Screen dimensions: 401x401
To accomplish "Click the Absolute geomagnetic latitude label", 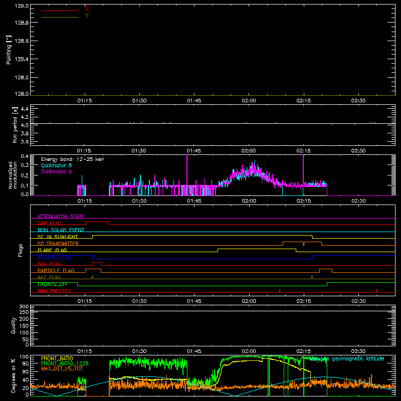I will pos(346,358).
